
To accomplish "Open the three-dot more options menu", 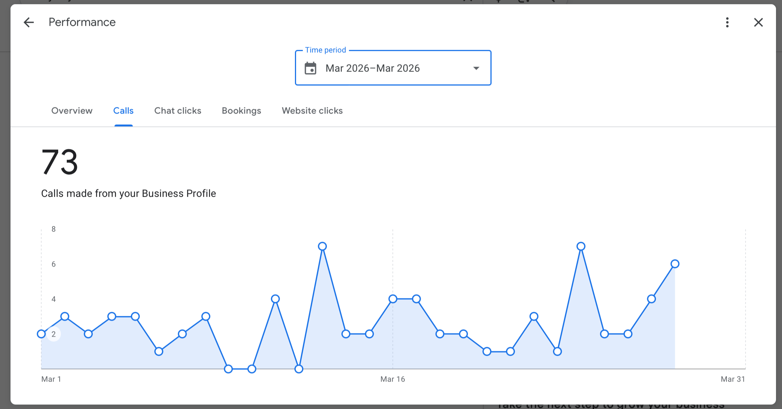I will 727,22.
